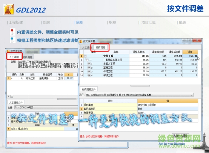Open the 工程新建 navigation item
Image resolution: width=209 pixels, height=153 pixels.
pos(16,22)
